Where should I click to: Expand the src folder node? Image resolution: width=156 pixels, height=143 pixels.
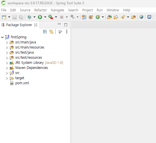[7, 73]
